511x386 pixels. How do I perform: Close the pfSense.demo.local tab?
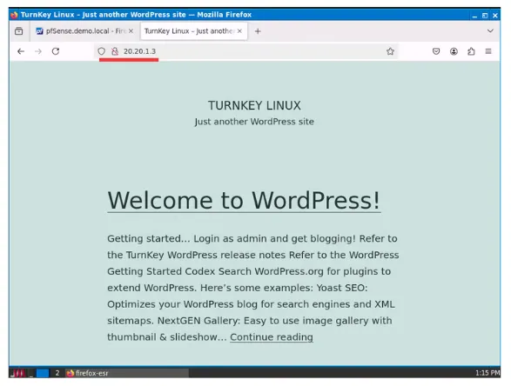131,31
